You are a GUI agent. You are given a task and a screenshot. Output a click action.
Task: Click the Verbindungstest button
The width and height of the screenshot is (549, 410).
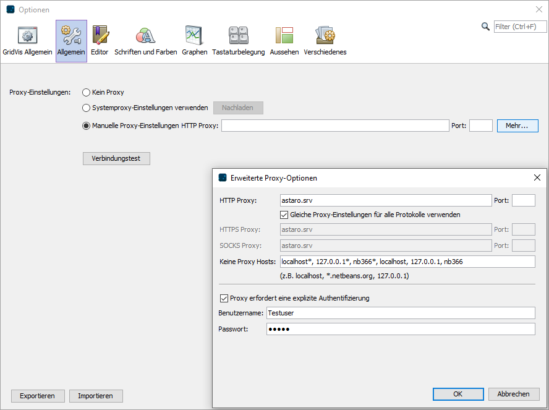click(x=116, y=158)
